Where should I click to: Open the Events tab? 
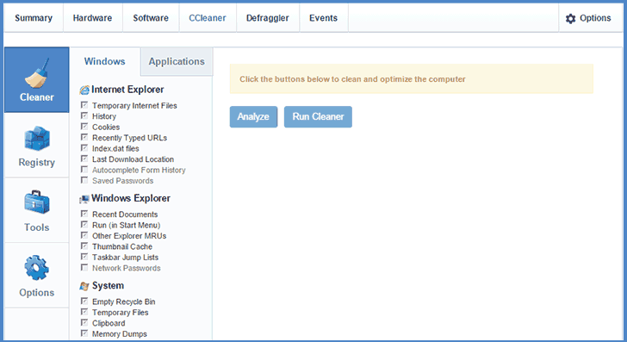point(324,18)
